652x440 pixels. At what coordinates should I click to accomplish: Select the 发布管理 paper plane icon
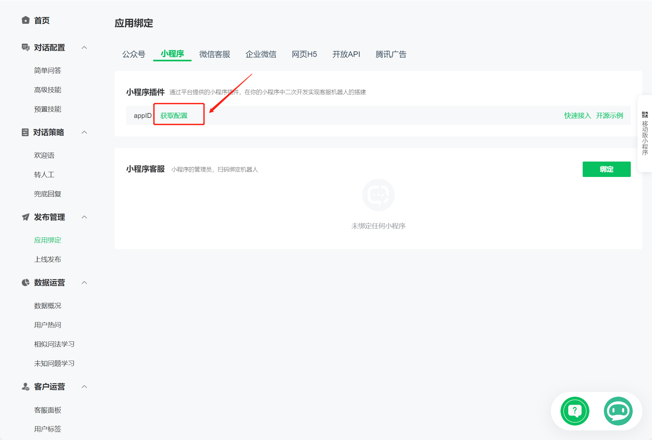(x=25, y=217)
